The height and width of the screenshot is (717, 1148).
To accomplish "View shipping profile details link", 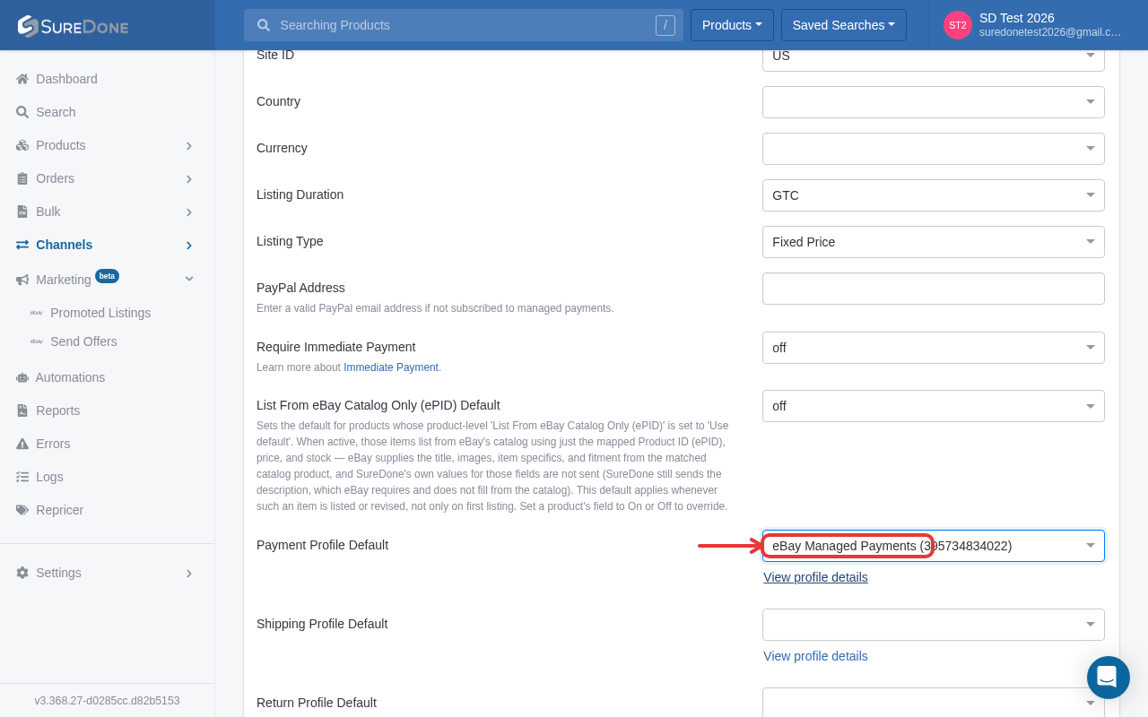I will 815,656.
